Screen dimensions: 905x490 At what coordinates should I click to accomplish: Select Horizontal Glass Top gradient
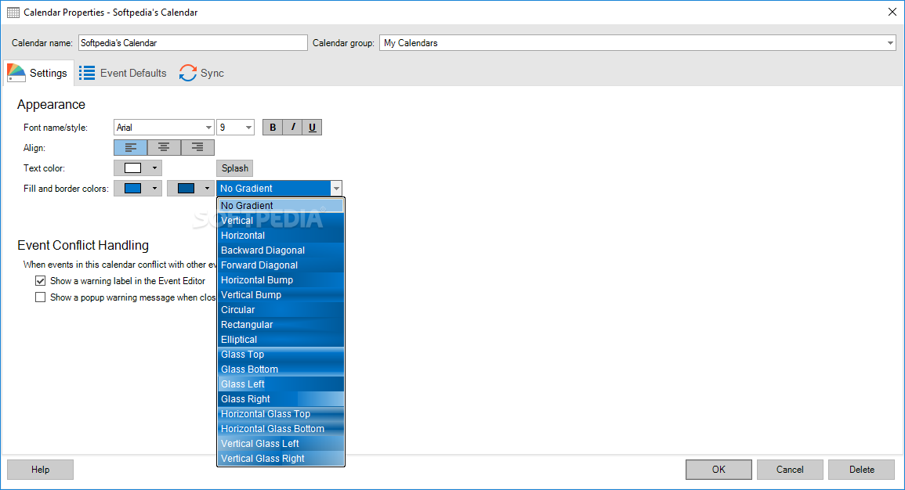tap(281, 414)
